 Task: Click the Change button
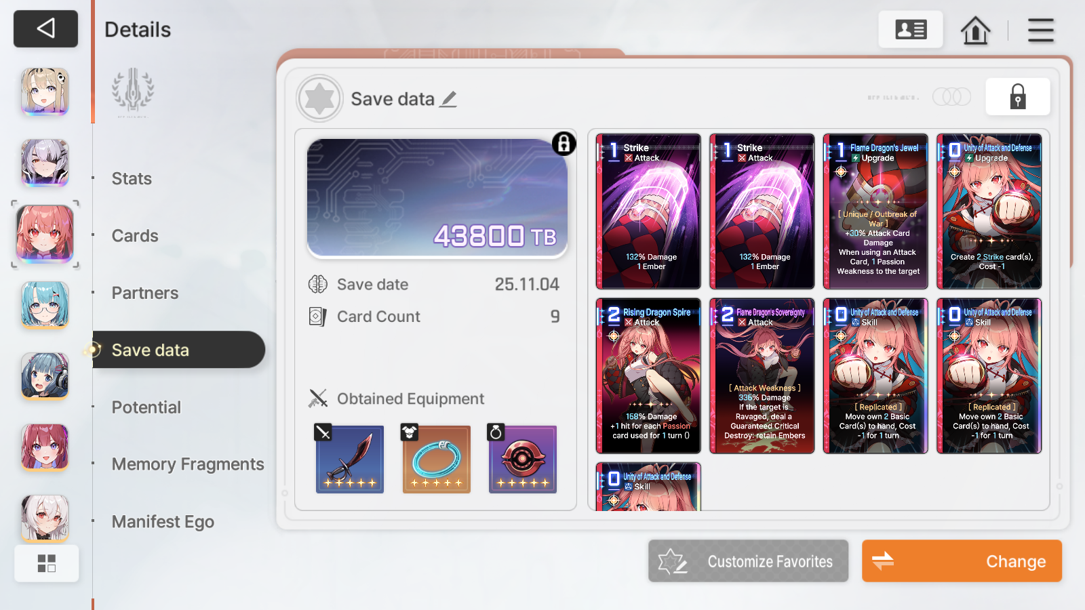(x=962, y=561)
